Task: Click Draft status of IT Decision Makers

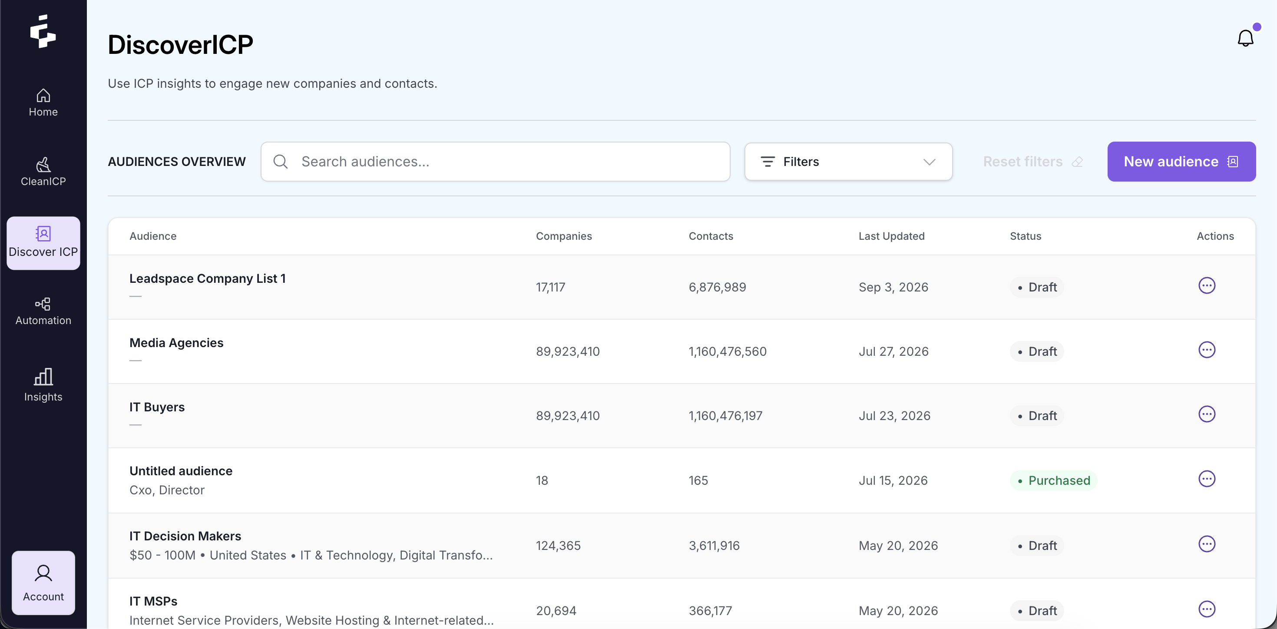Action: 1036,546
